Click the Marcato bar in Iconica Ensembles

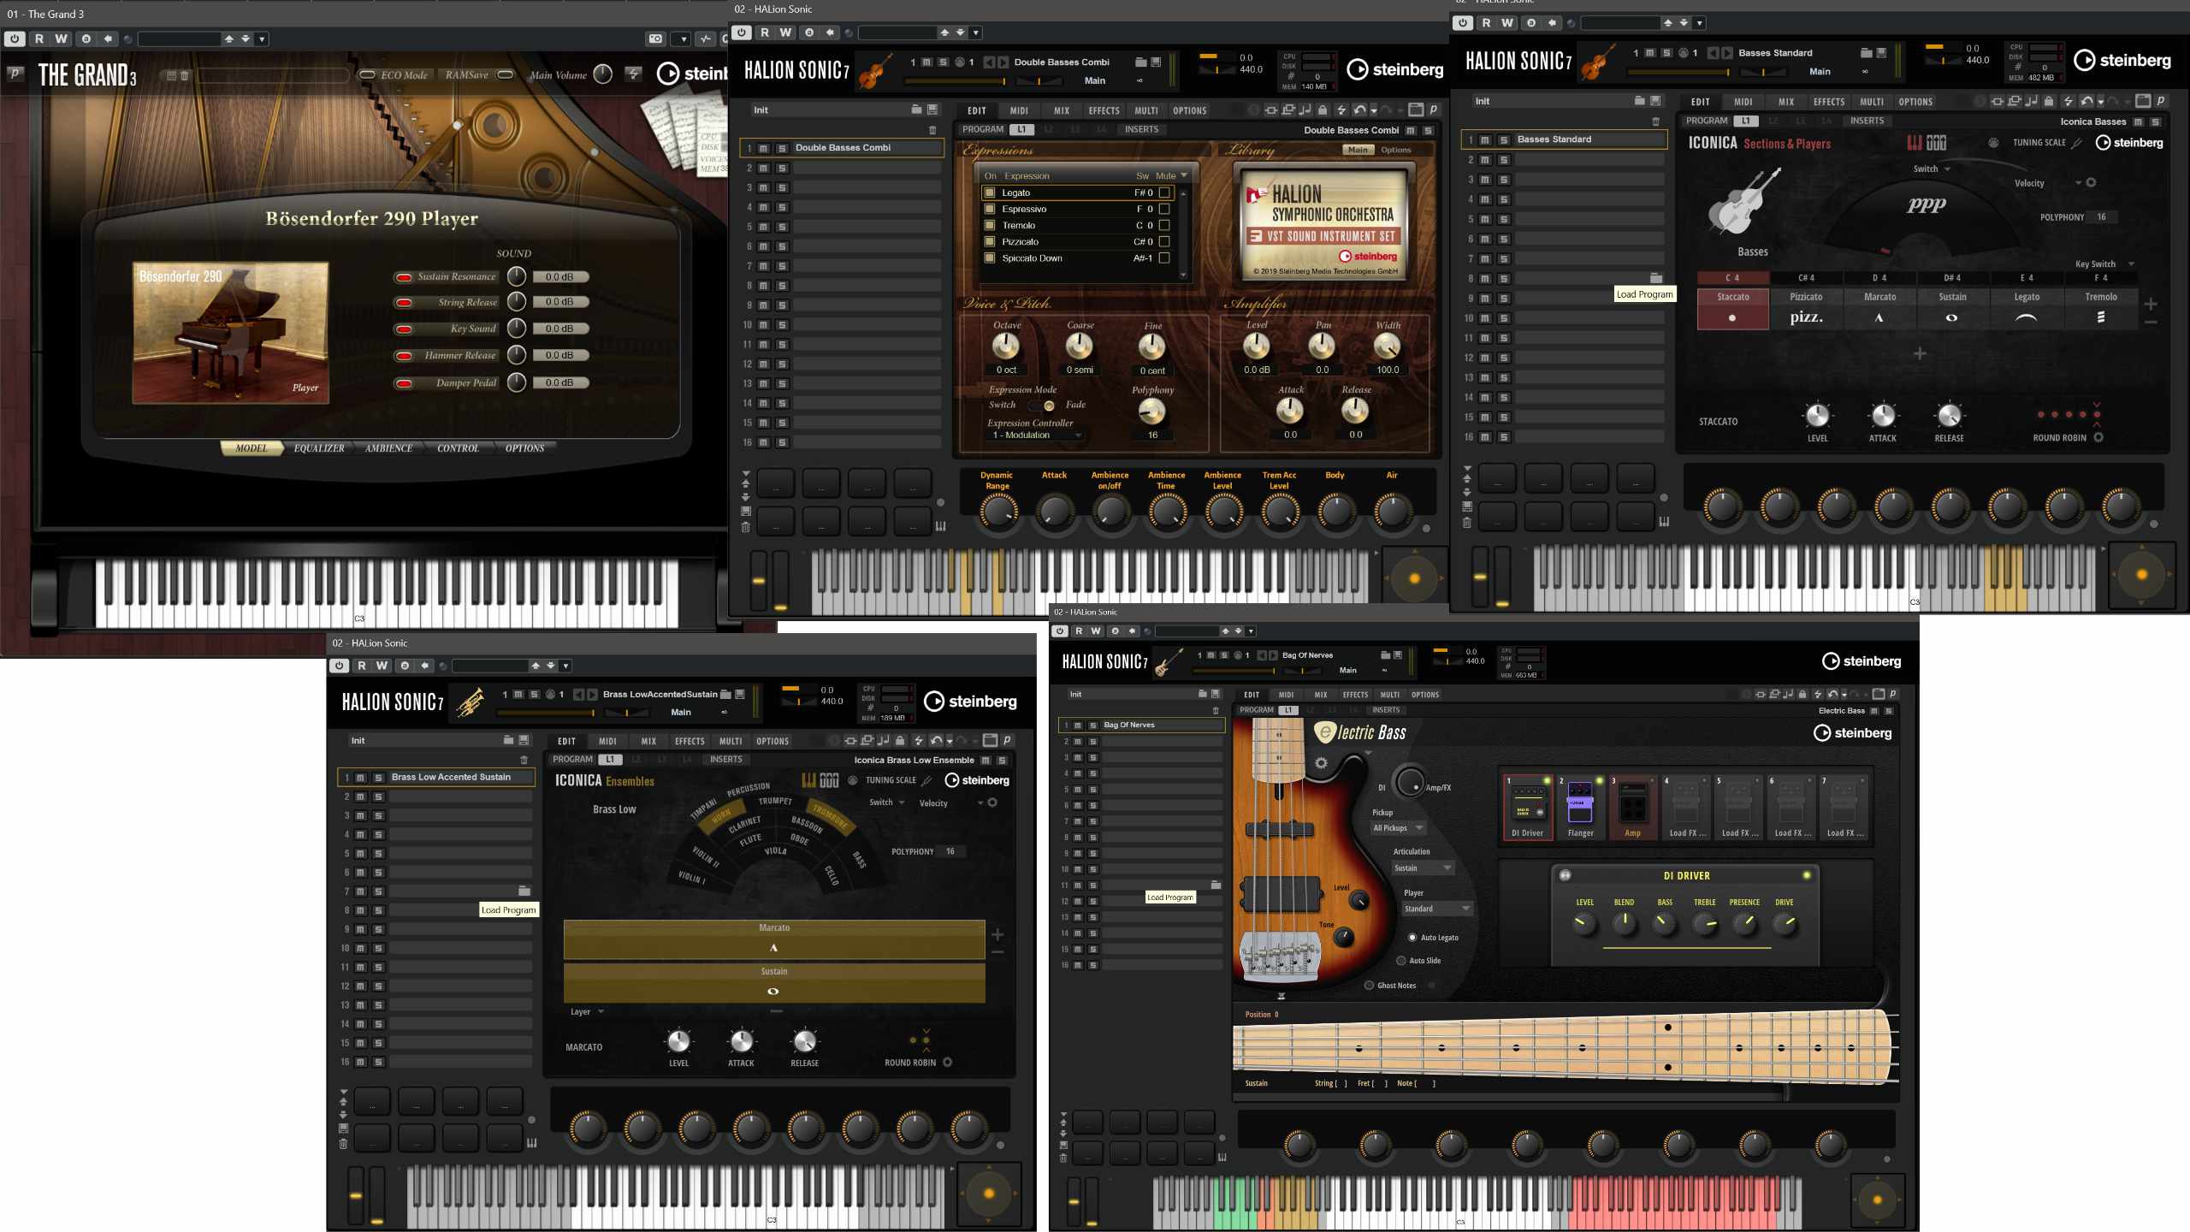click(x=774, y=939)
